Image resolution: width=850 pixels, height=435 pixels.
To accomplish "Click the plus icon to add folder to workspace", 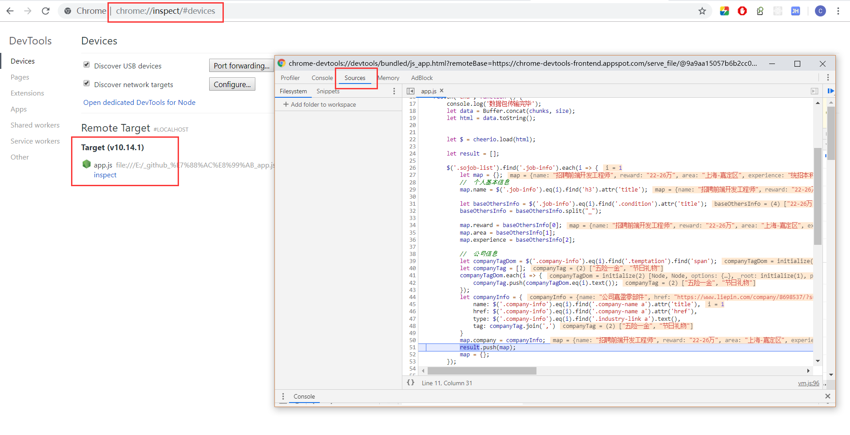I will click(x=286, y=104).
